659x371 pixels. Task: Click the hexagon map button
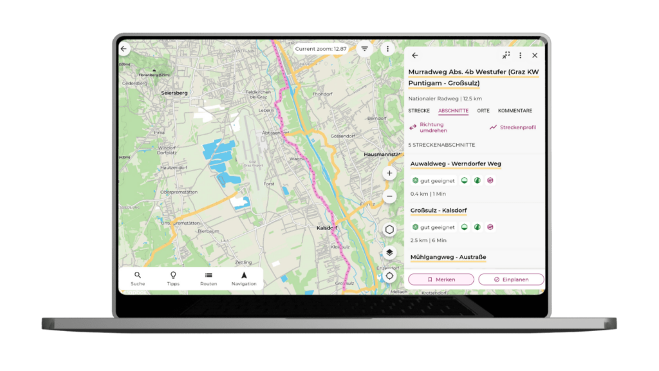click(x=389, y=230)
